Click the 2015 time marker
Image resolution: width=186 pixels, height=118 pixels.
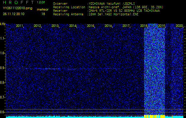90,26
